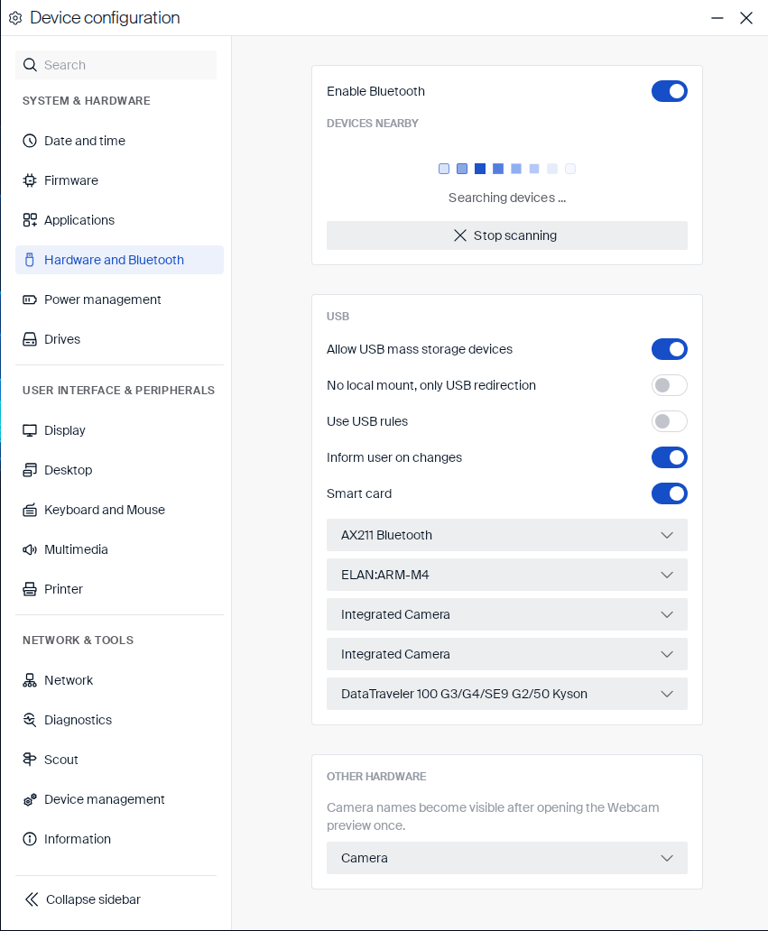Click the Information circle icon
Viewport: 768px width, 931px height.
pos(30,839)
